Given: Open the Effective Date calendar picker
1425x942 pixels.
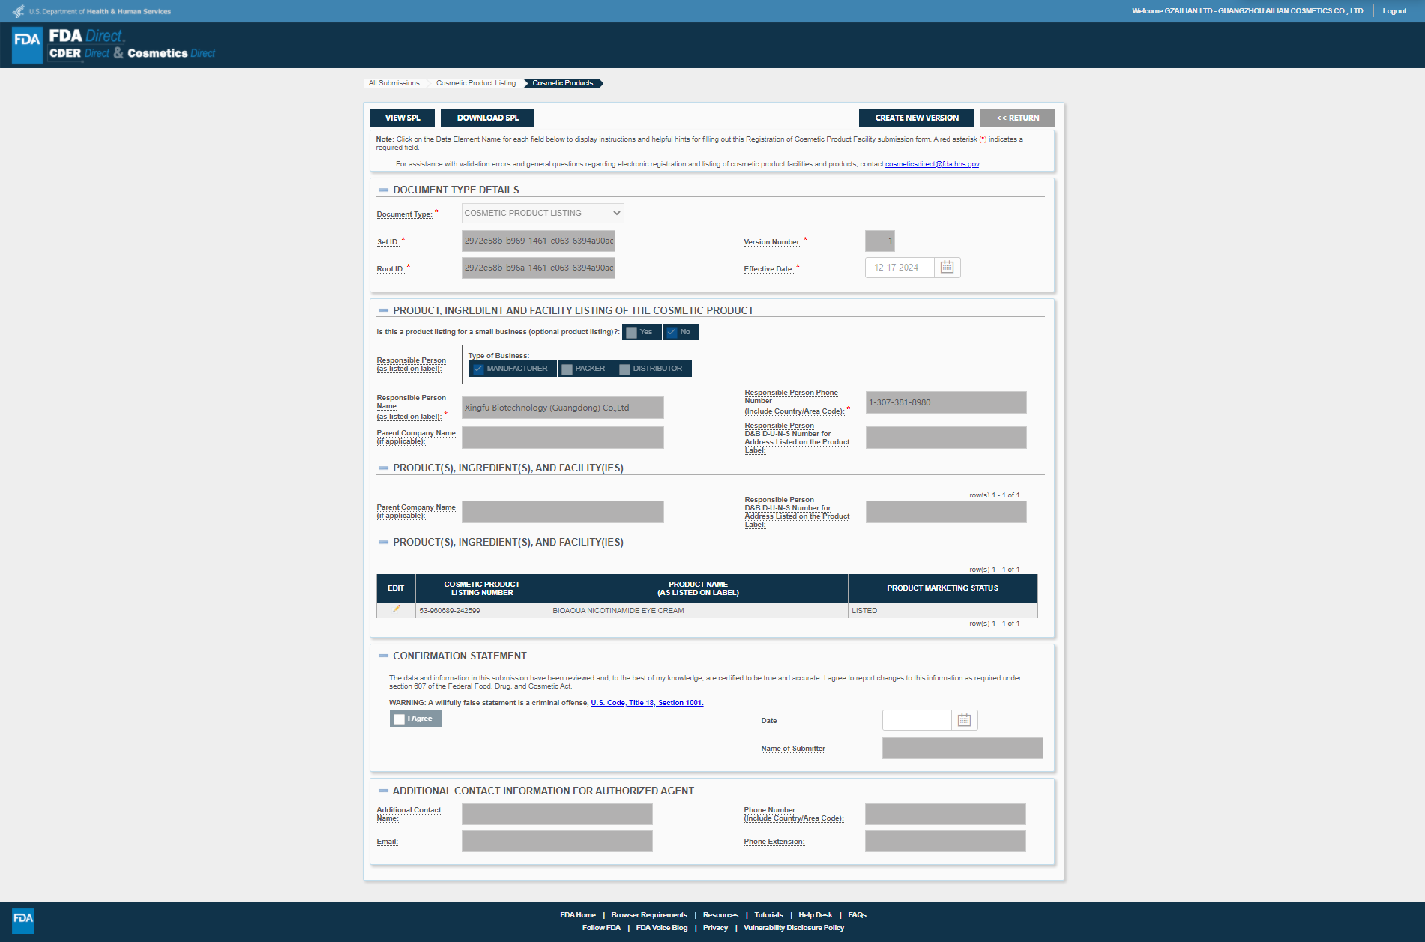Looking at the screenshot, I should [x=947, y=268].
